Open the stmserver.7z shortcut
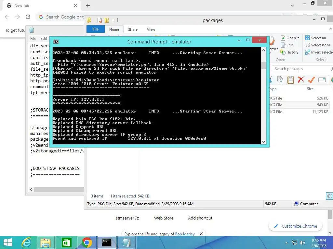333x249 pixels. point(127,218)
